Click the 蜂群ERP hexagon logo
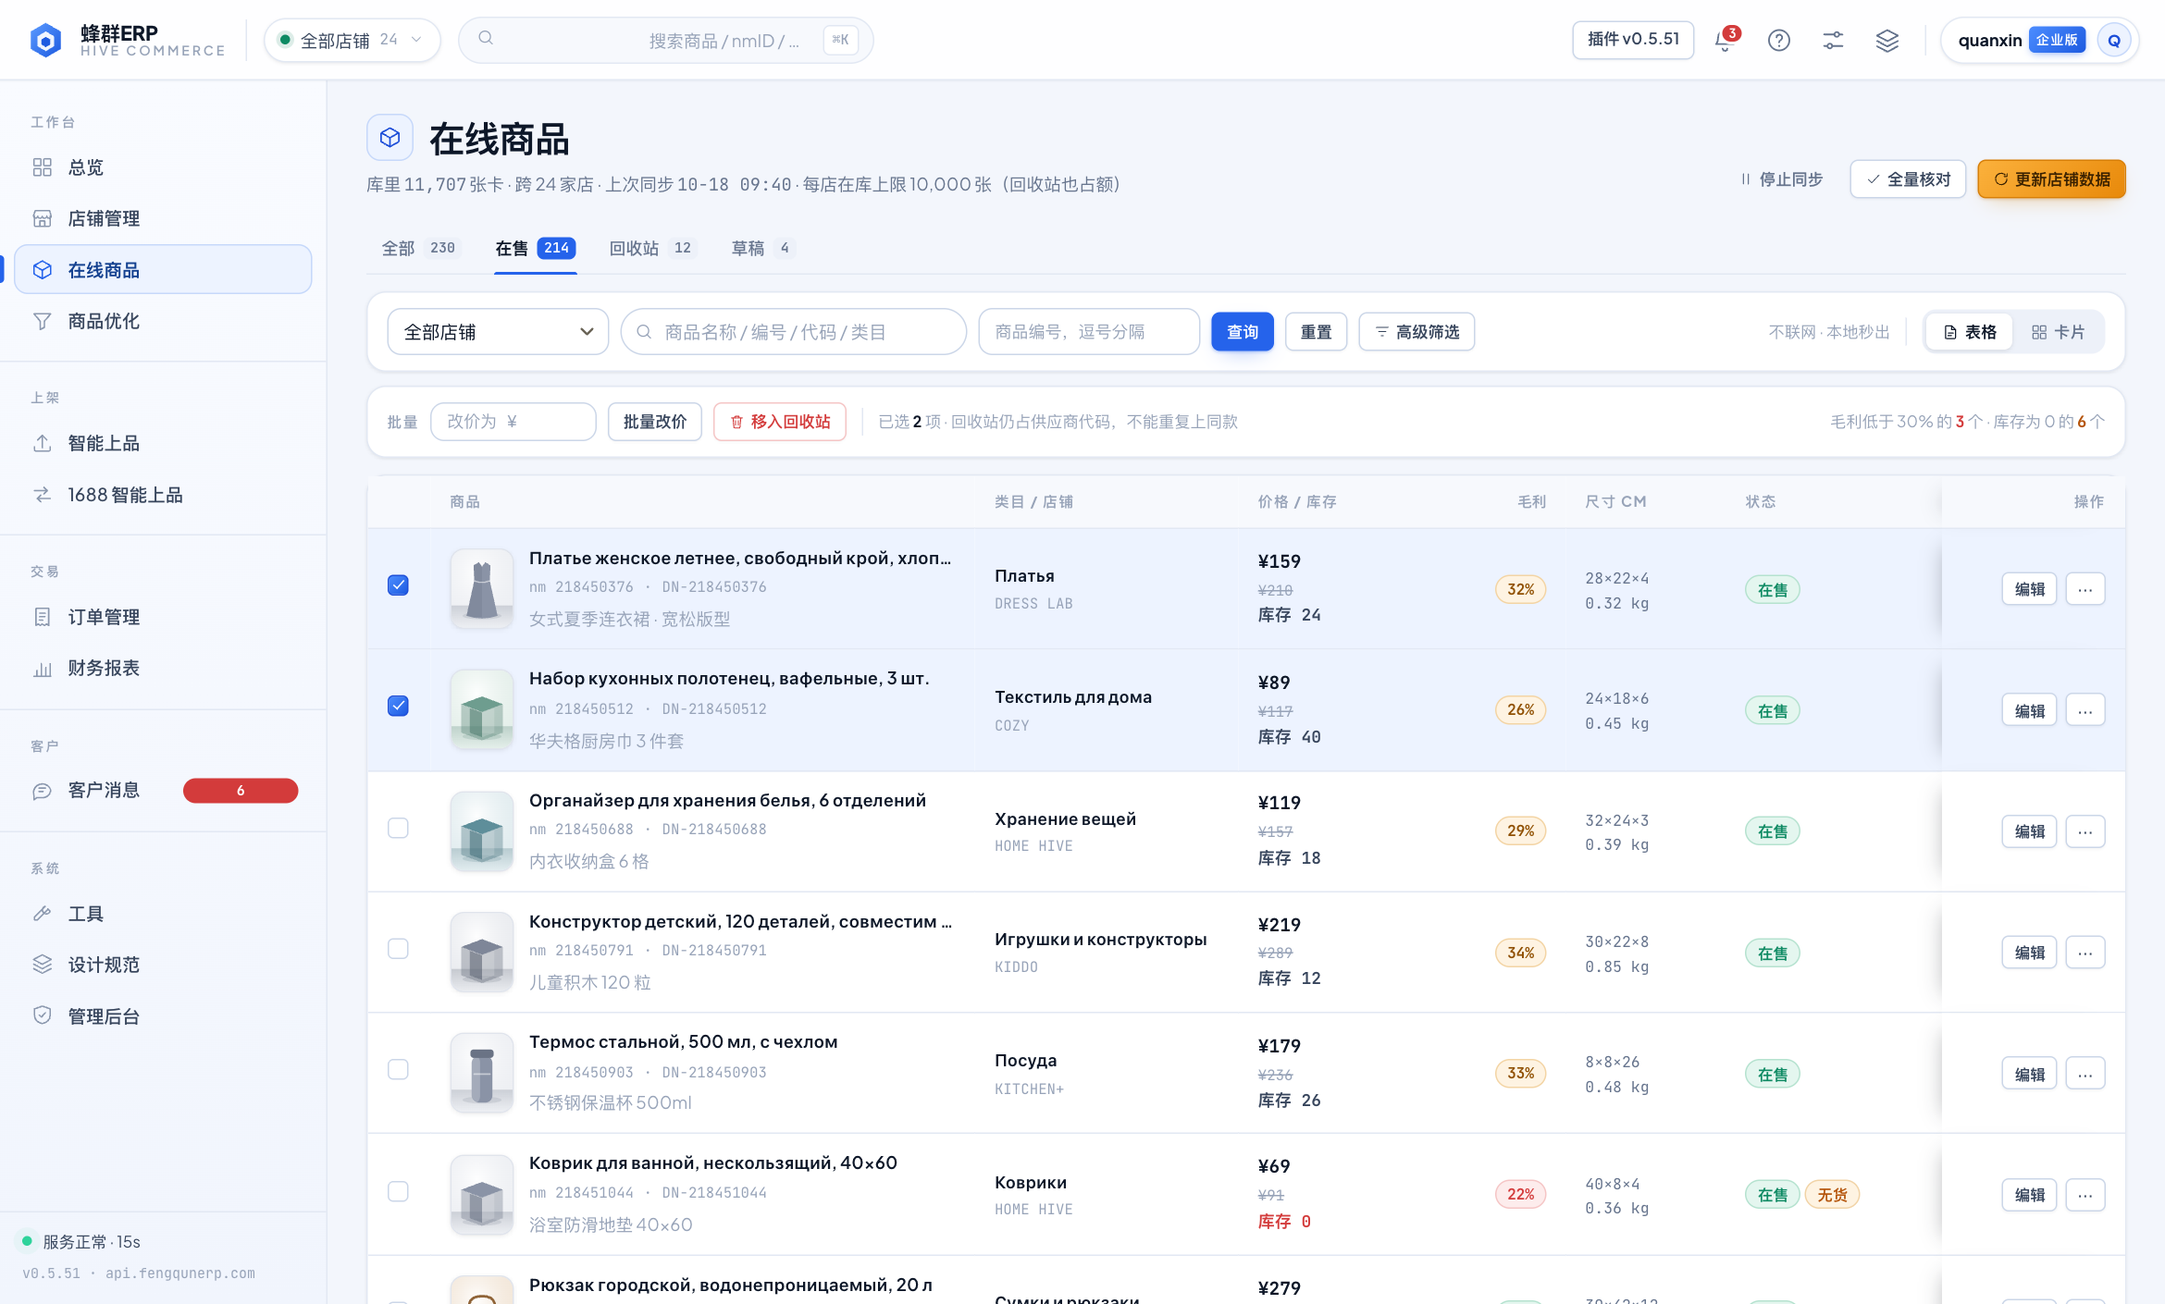2165x1304 pixels. pyautogui.click(x=45, y=40)
